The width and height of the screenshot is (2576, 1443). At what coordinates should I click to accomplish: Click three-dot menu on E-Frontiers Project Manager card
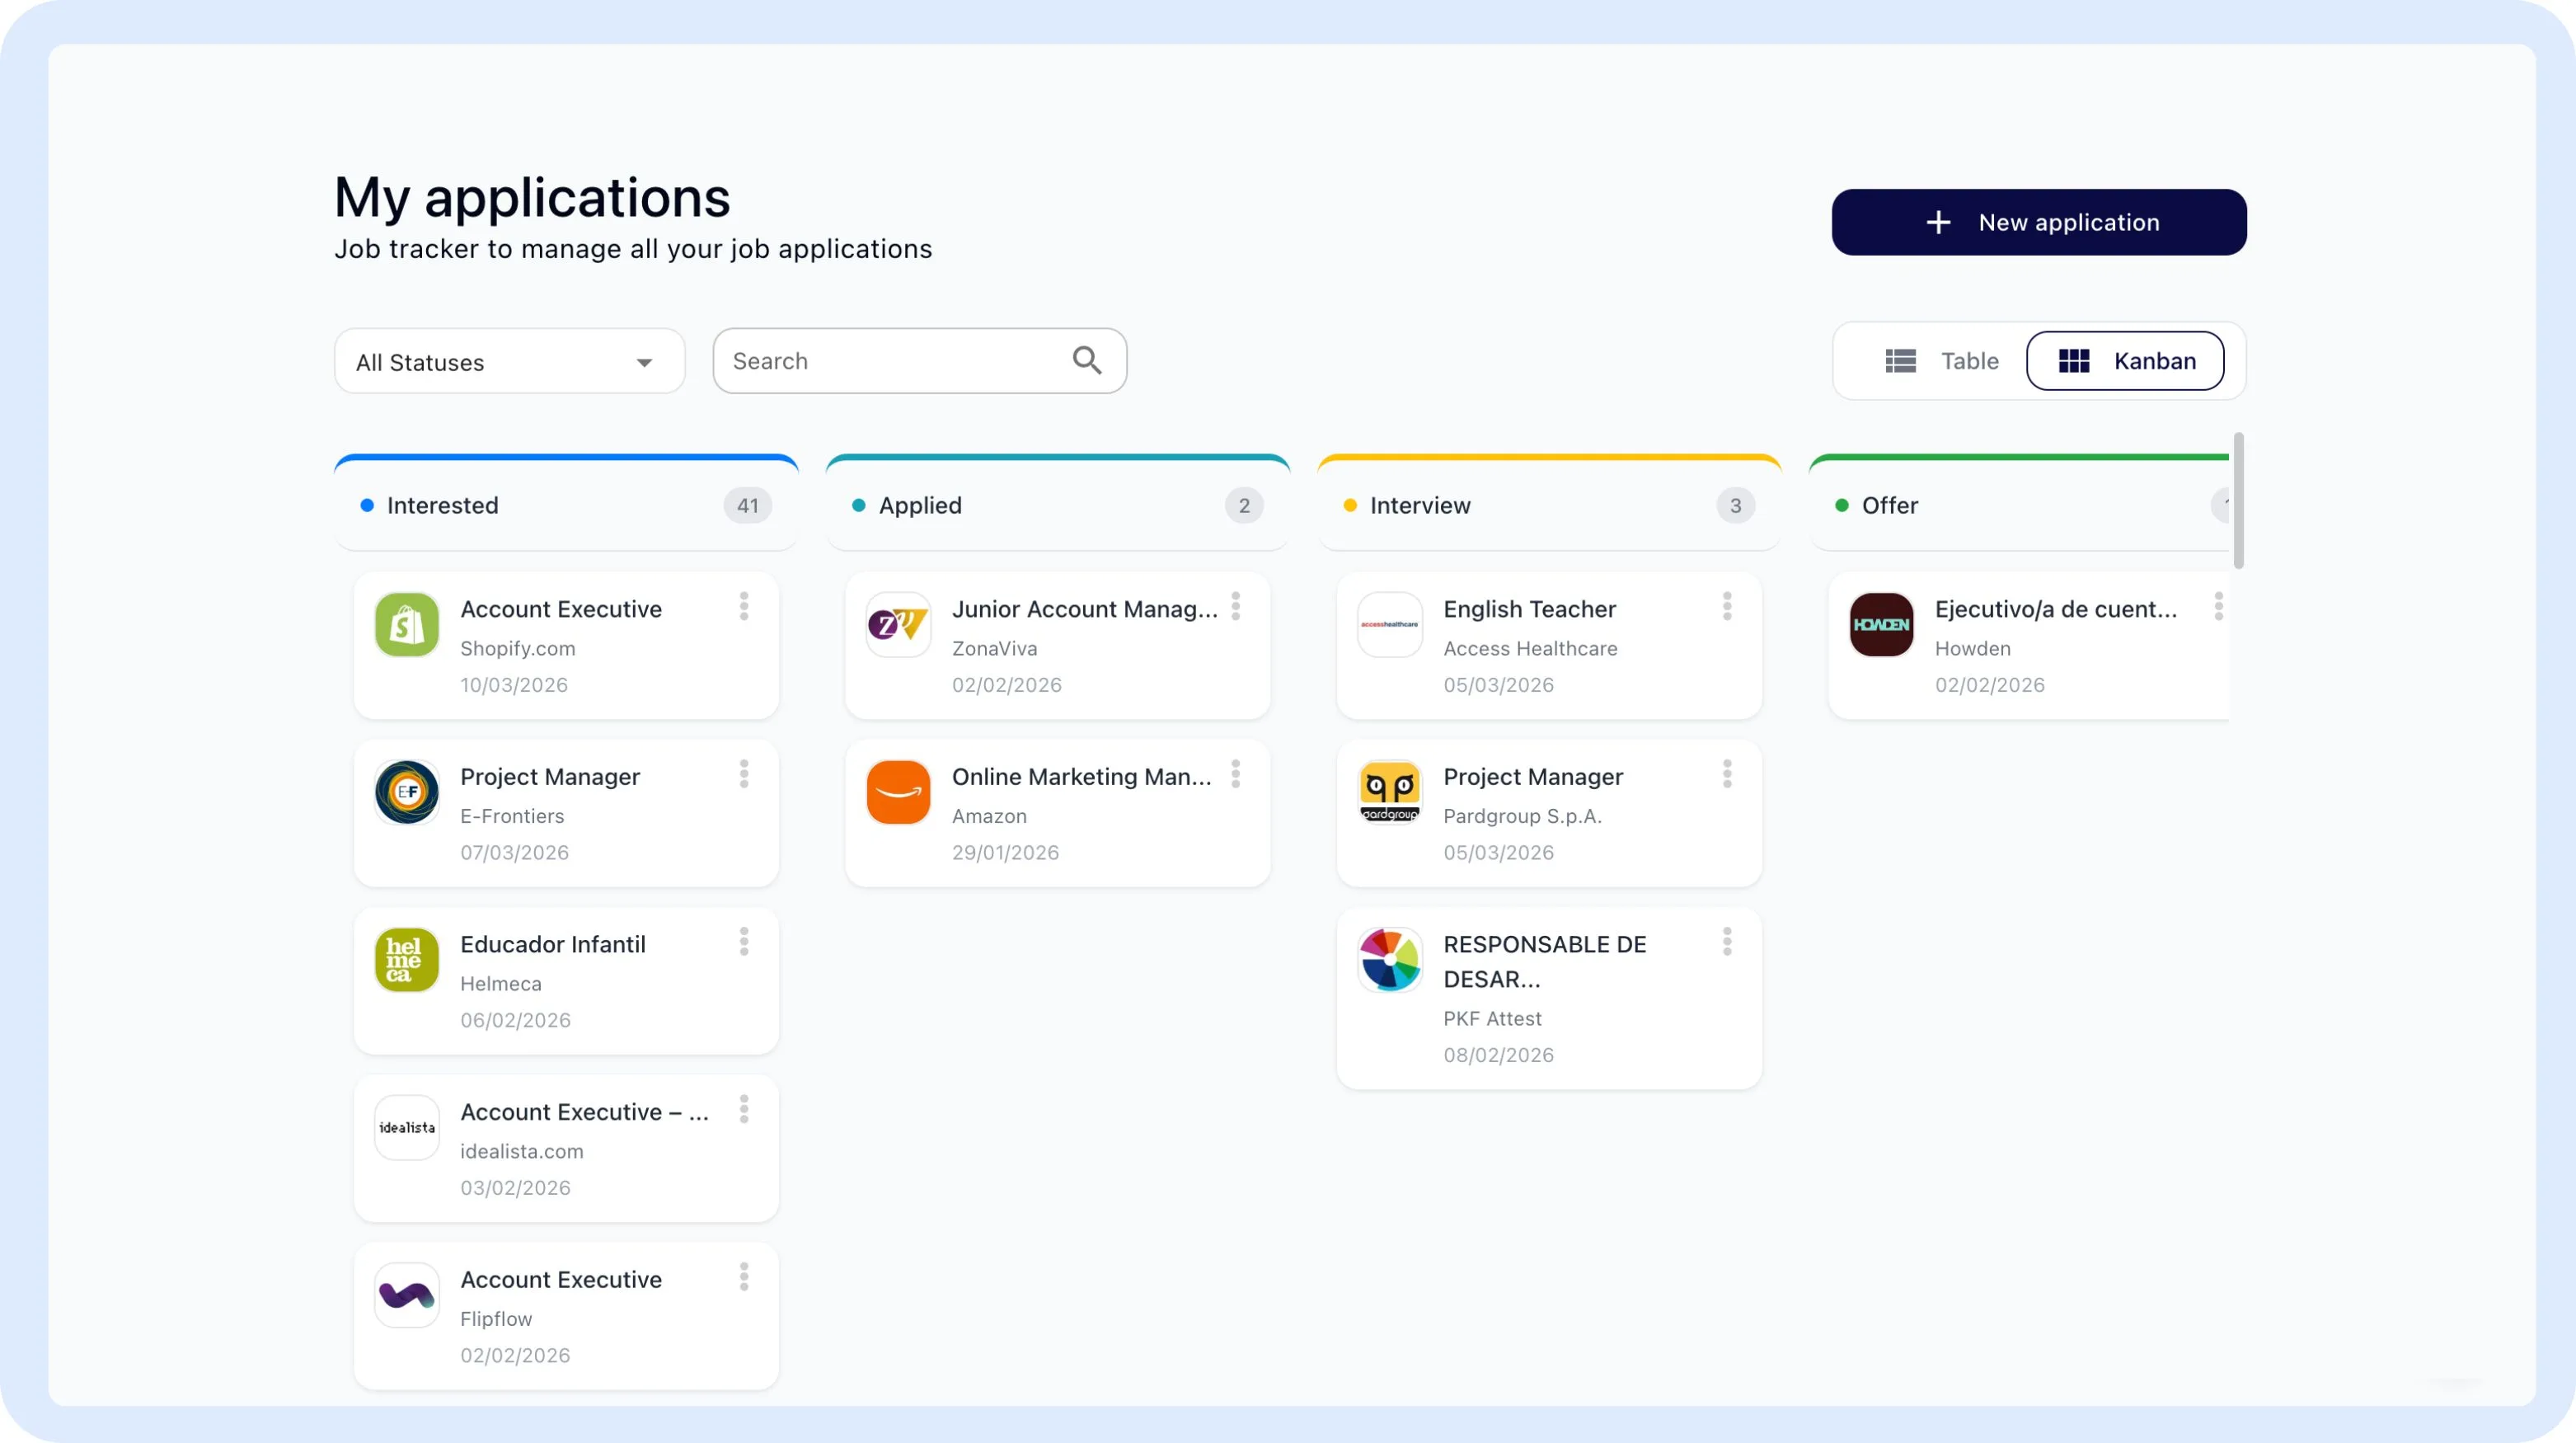tap(744, 774)
